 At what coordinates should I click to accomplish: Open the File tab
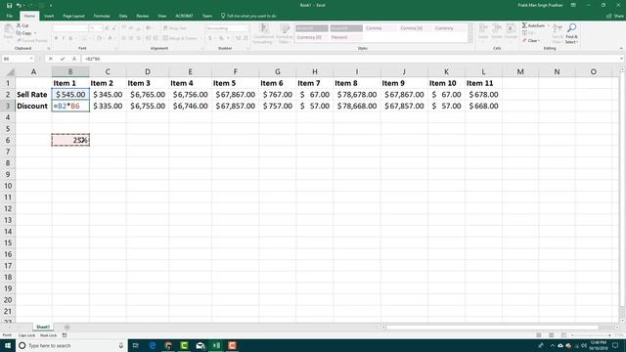click(x=10, y=16)
